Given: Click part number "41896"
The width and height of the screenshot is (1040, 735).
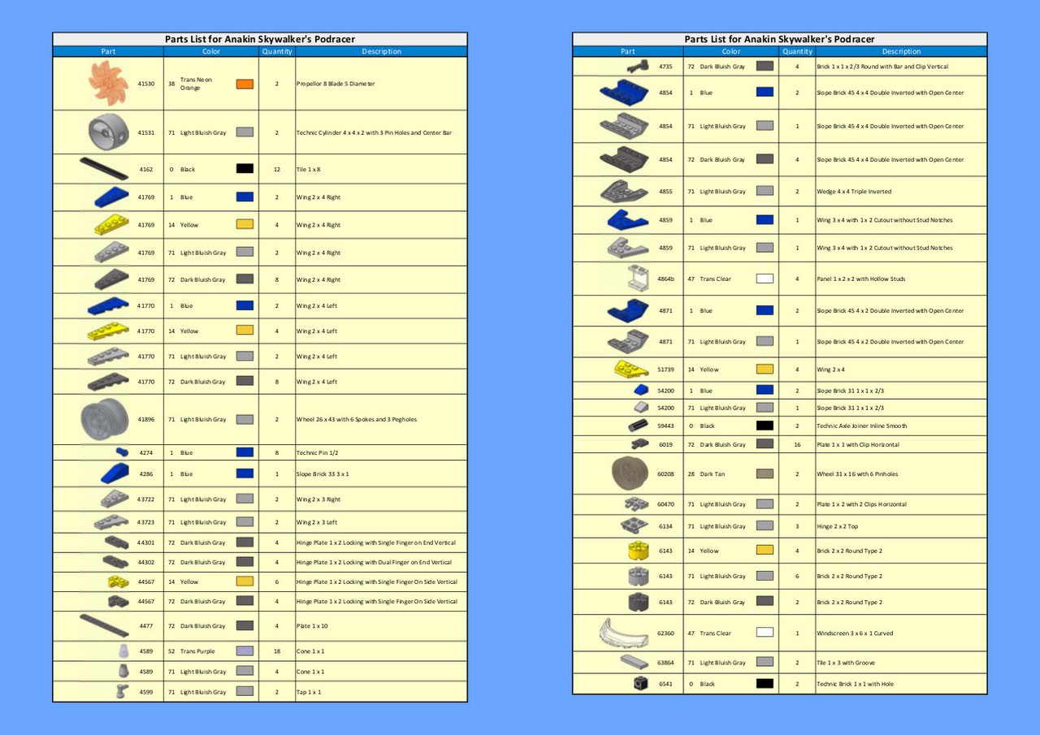Looking at the screenshot, I should tap(146, 420).
